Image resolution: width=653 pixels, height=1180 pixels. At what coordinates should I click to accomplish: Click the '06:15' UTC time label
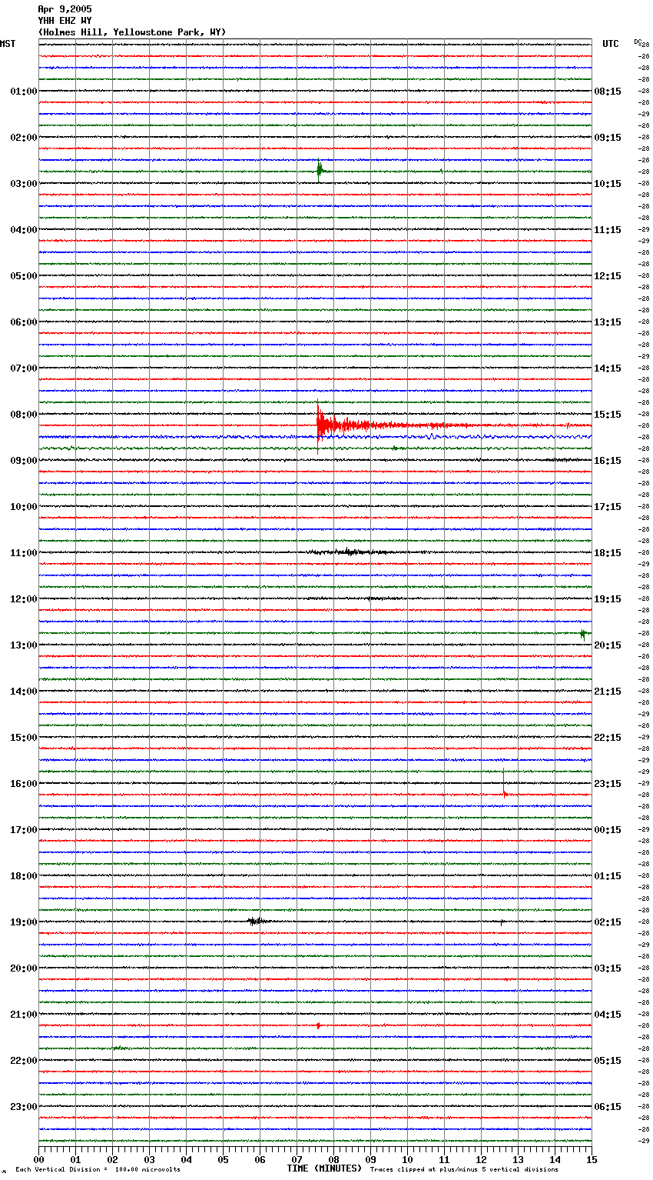608,1107
